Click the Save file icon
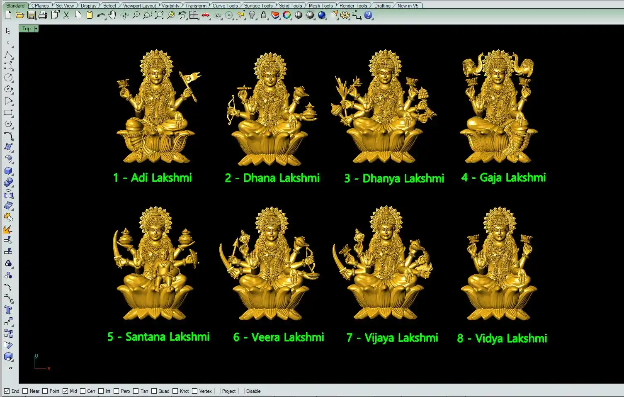 coord(31,15)
